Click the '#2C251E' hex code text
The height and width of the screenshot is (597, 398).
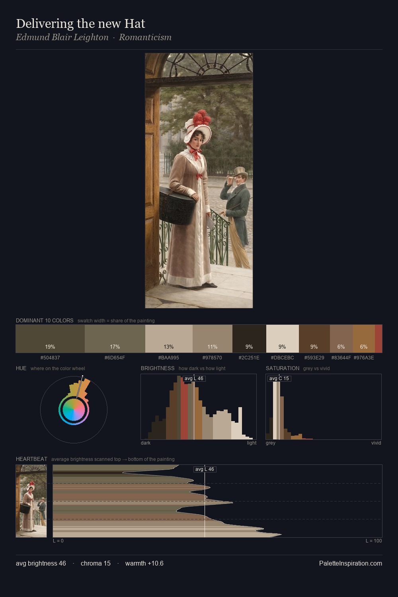(249, 358)
